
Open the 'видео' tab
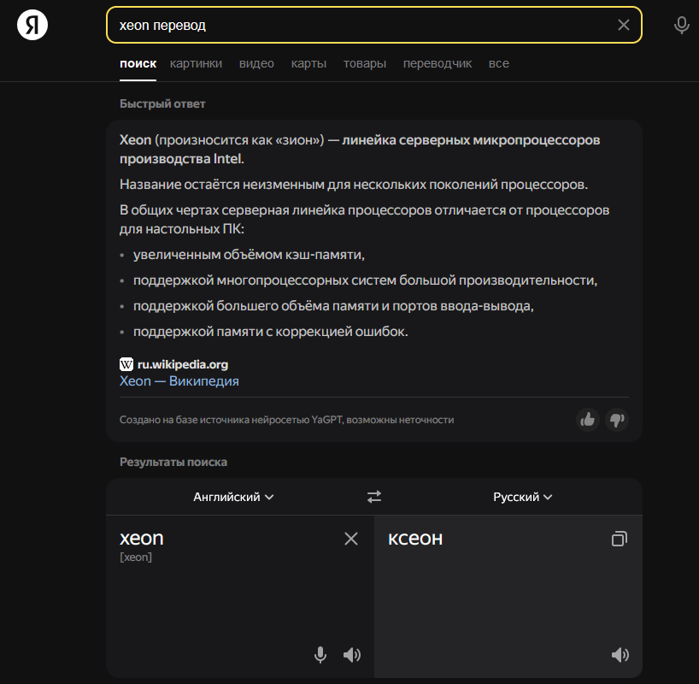(x=256, y=63)
